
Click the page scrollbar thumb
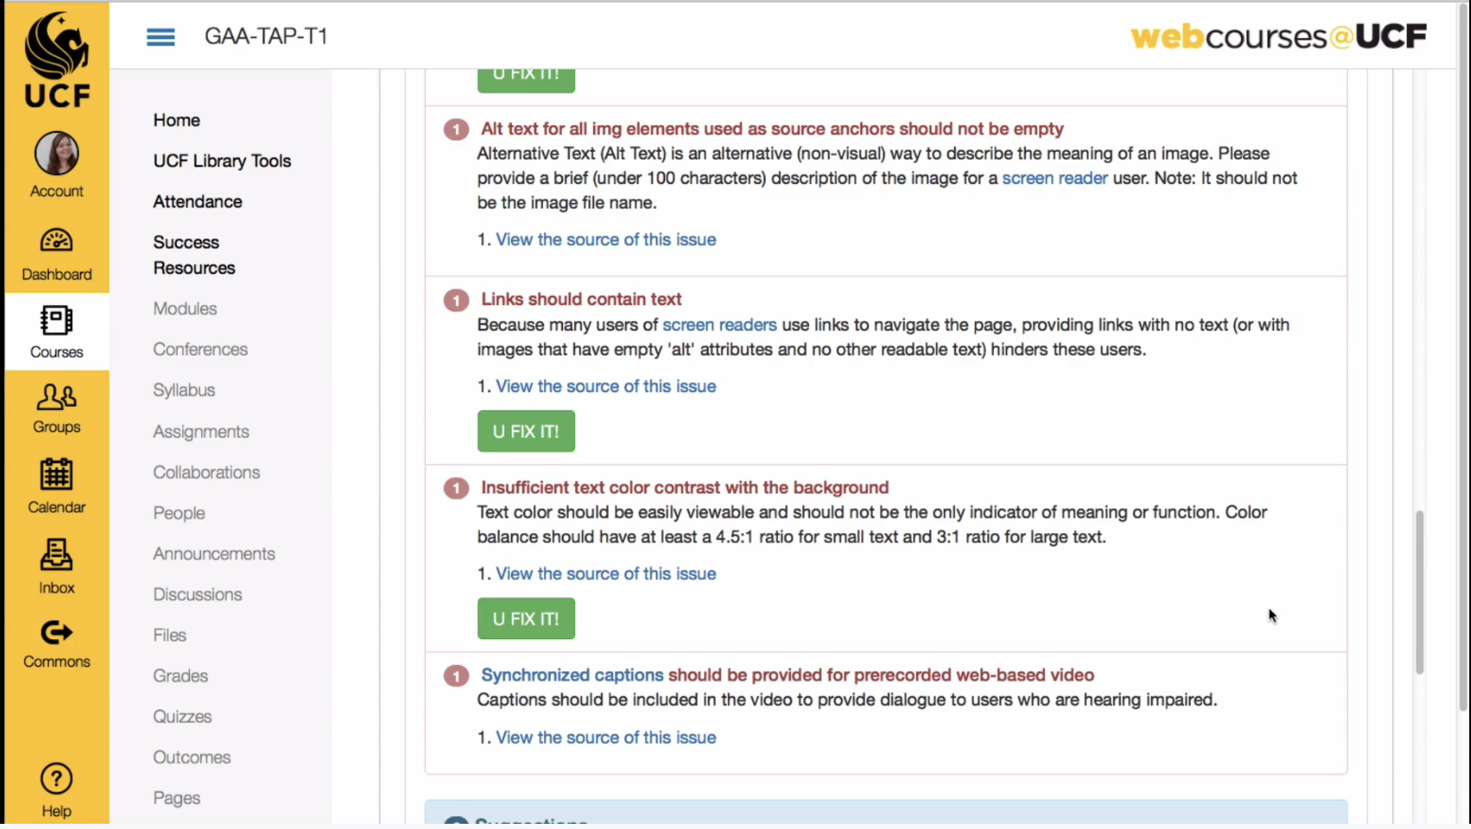click(1420, 592)
